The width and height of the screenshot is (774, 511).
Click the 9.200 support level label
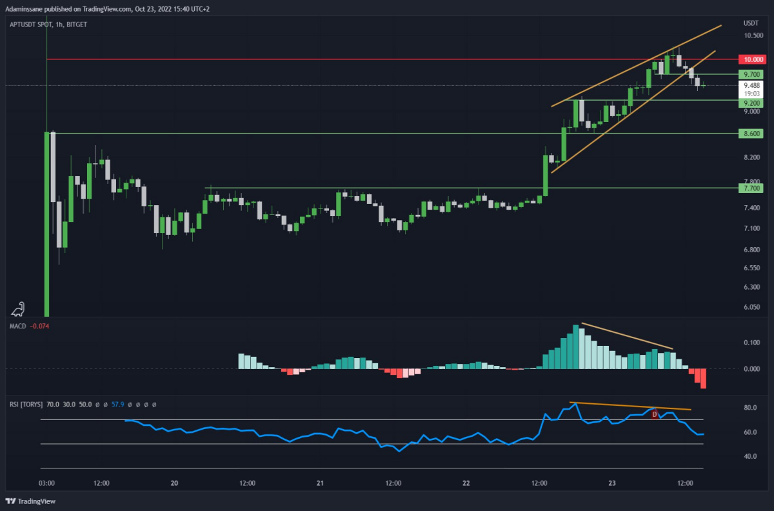[752, 103]
